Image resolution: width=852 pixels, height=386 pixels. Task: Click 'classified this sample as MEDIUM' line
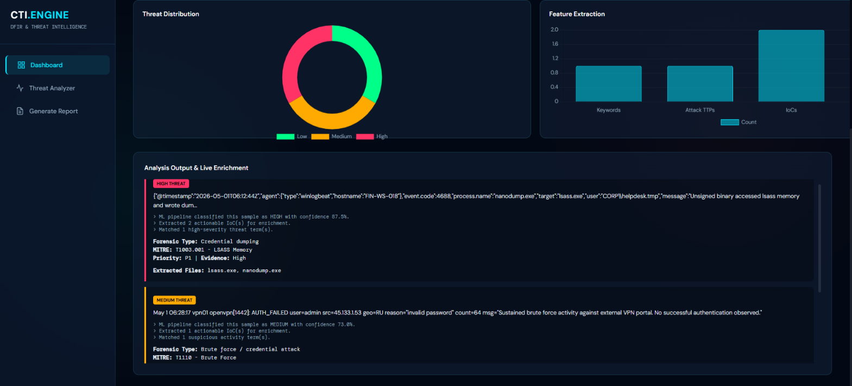pos(254,325)
